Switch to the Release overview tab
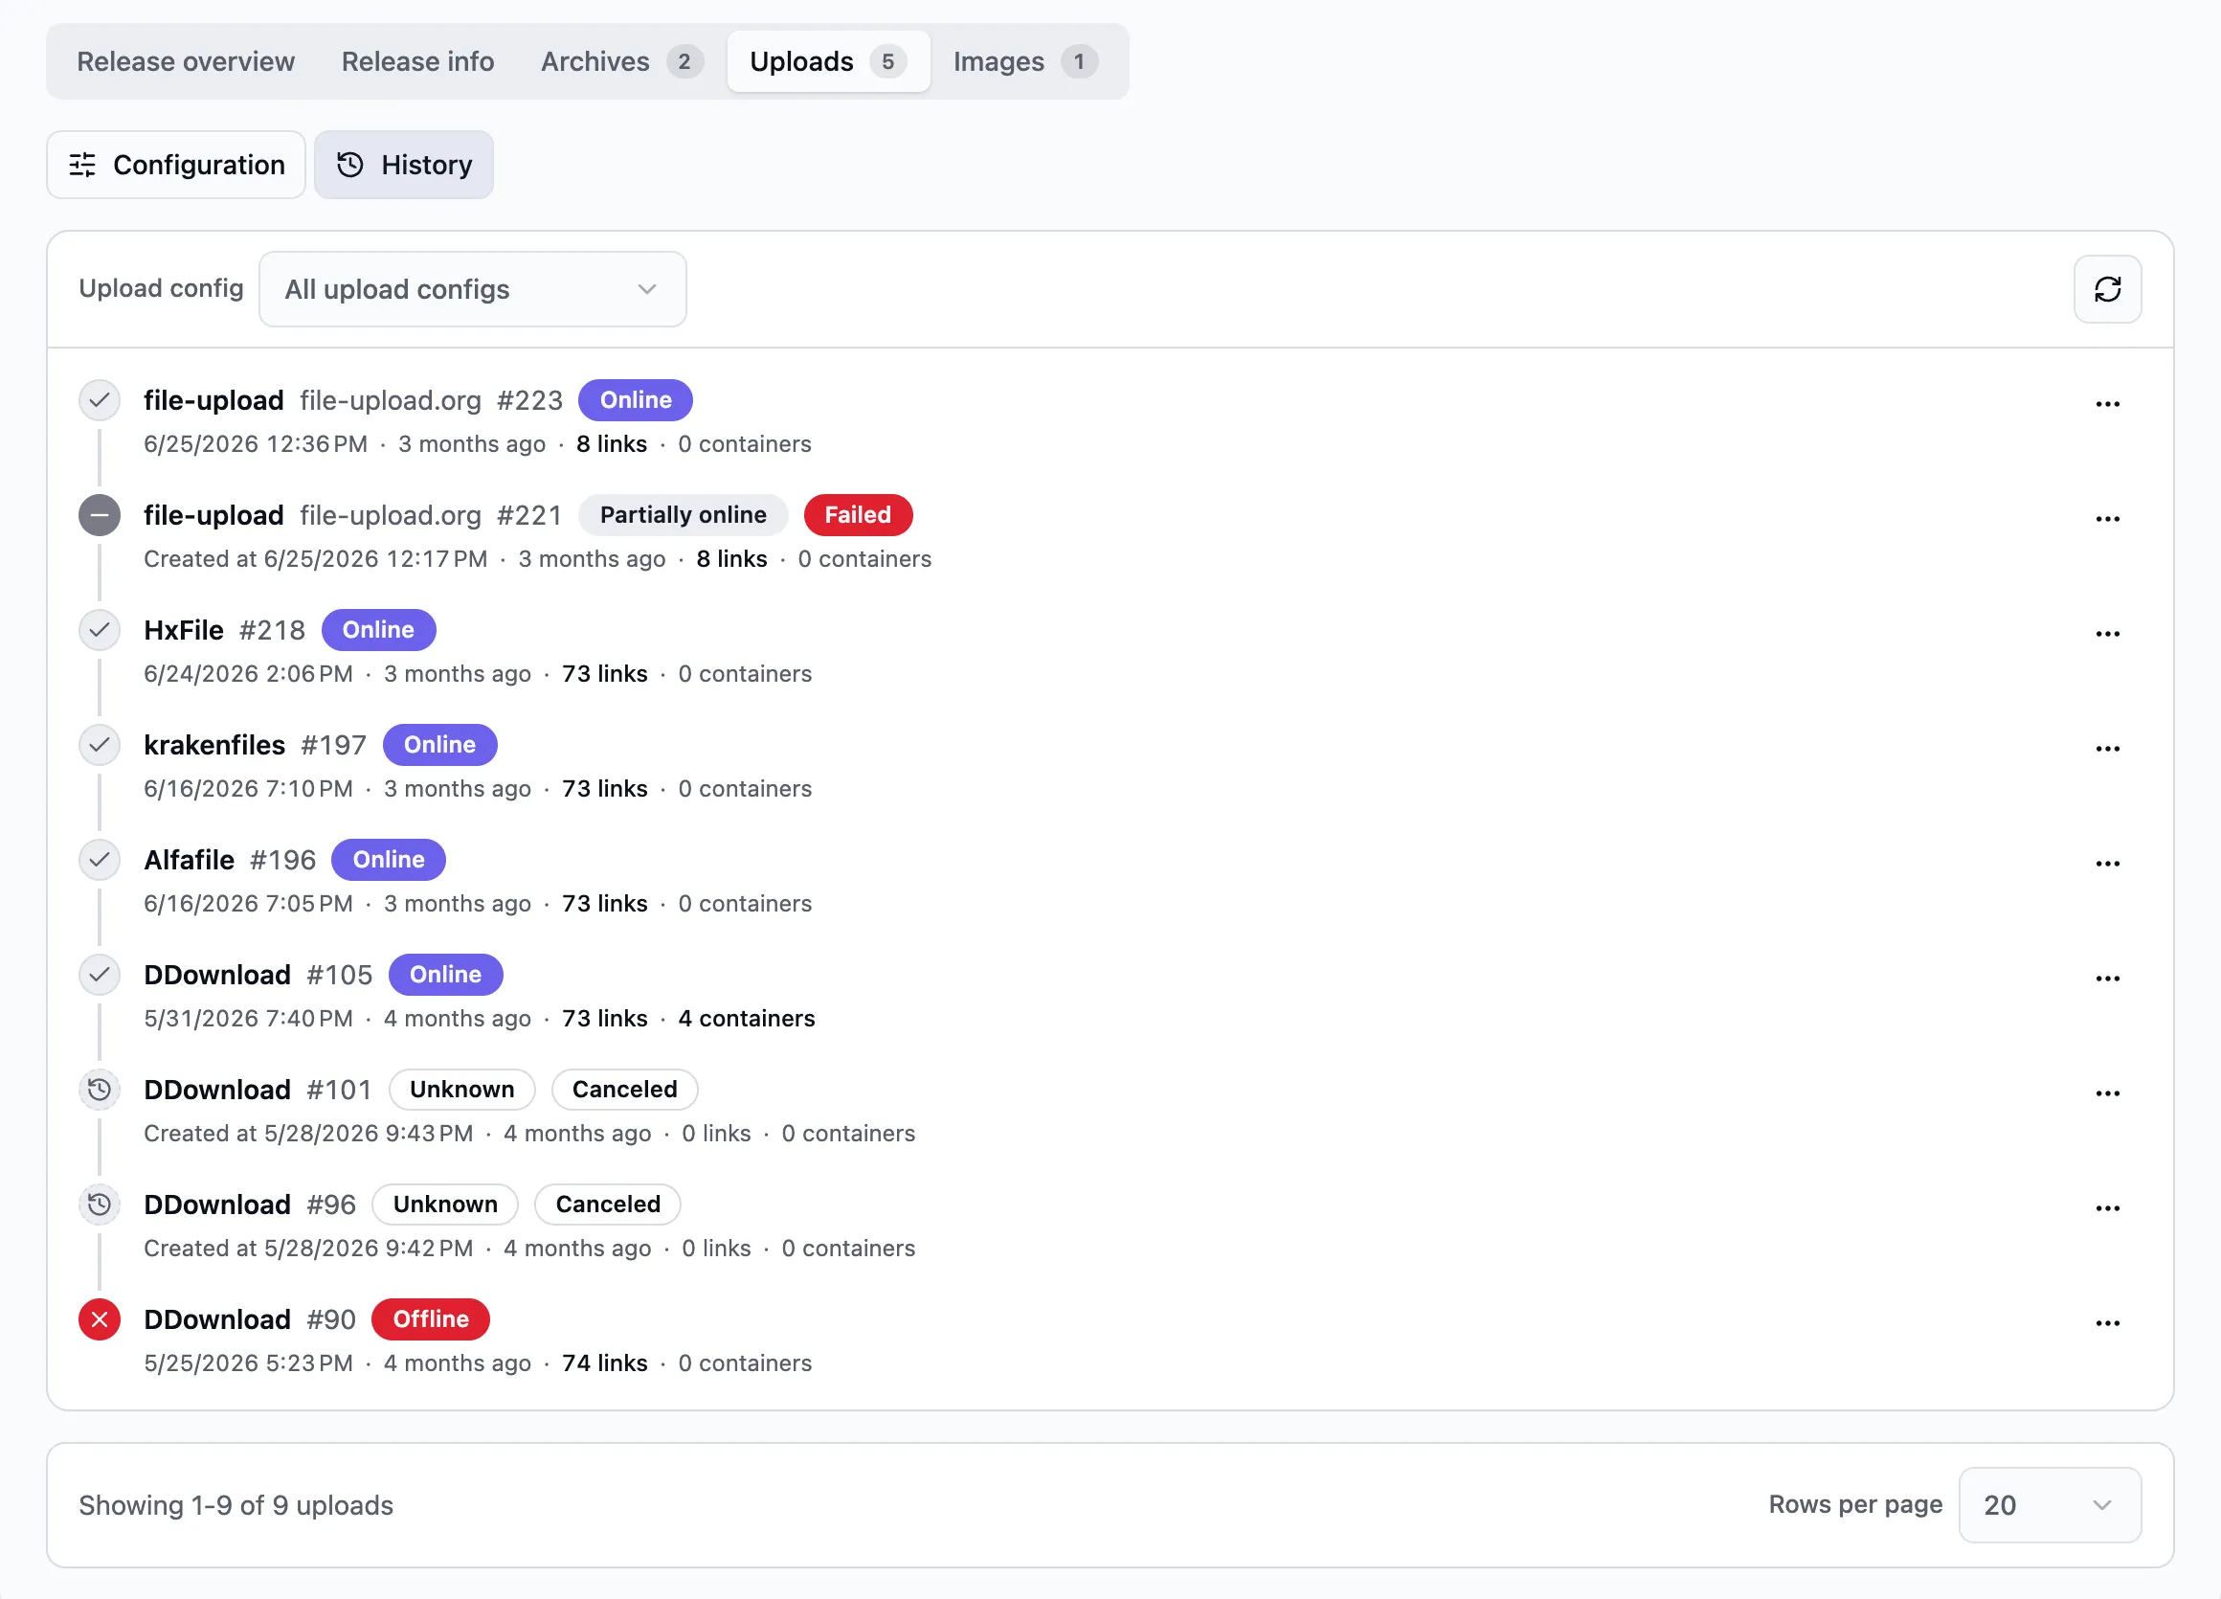The height and width of the screenshot is (1599, 2221). (x=185, y=60)
